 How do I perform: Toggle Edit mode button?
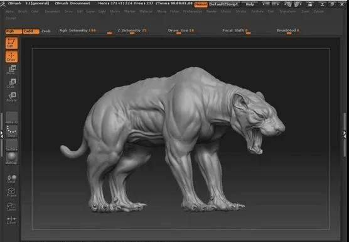point(11,43)
